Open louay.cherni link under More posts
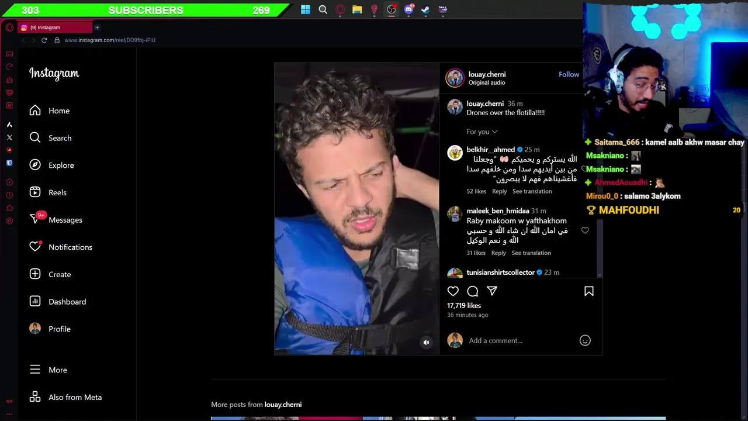 pos(283,405)
